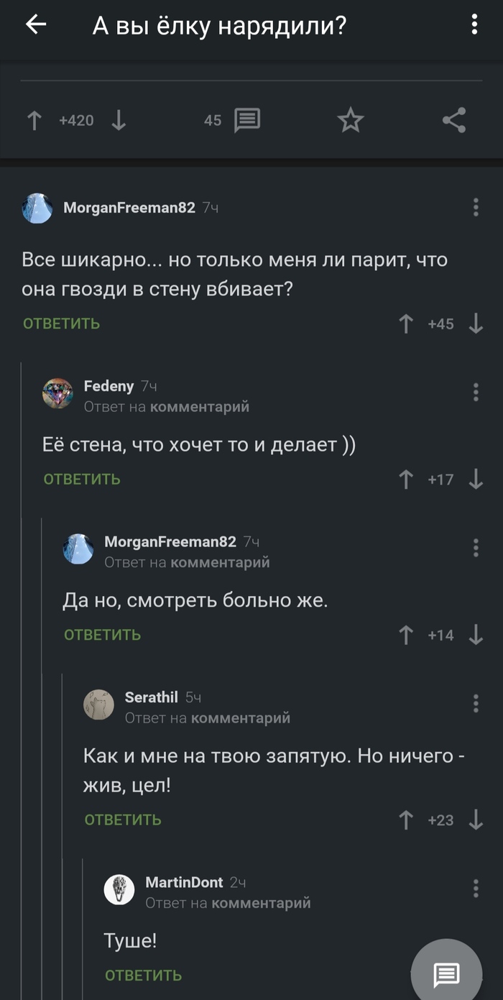This screenshot has height=1000, width=503.
Task: Open Fedeny's avatar picture
Action: point(58,393)
